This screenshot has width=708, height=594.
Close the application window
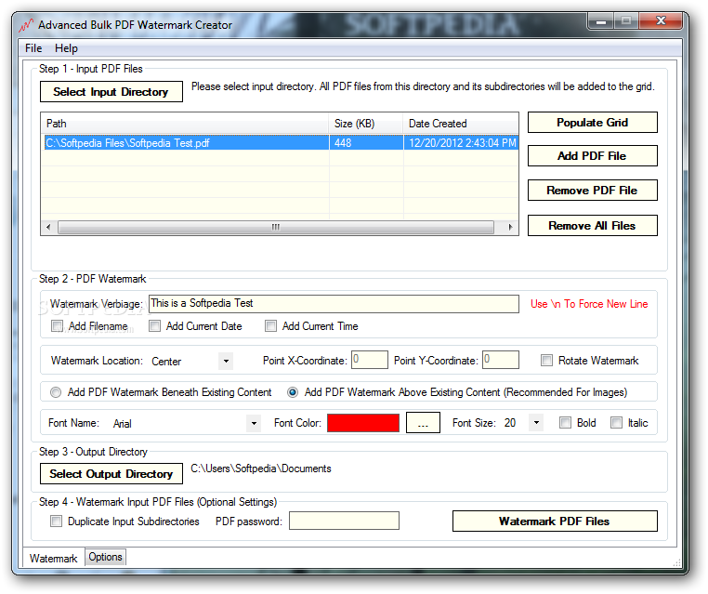(661, 20)
